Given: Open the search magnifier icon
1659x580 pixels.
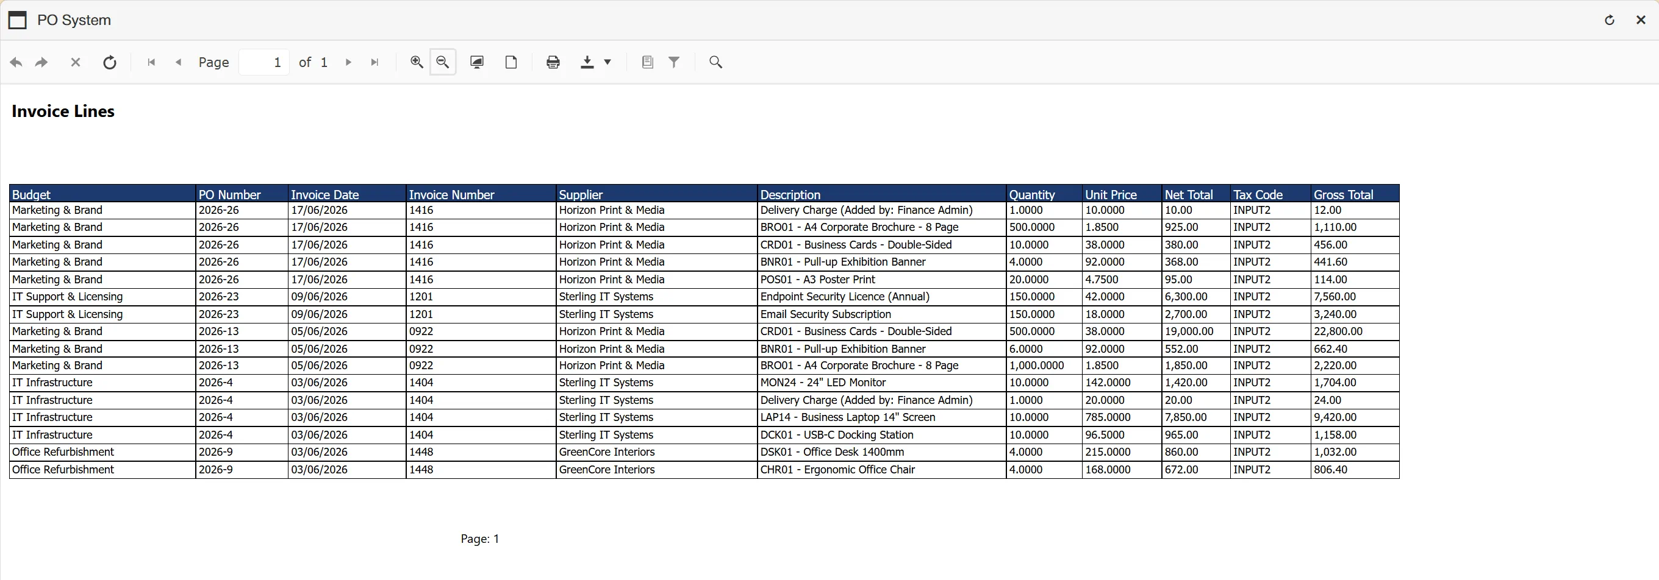Looking at the screenshot, I should (716, 62).
